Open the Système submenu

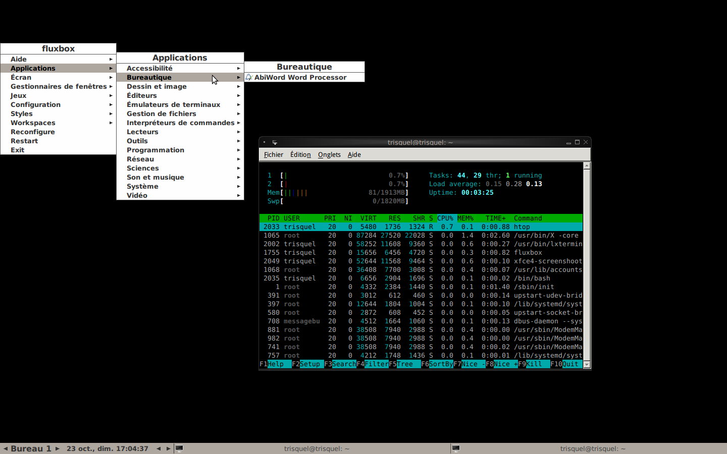coord(180,186)
